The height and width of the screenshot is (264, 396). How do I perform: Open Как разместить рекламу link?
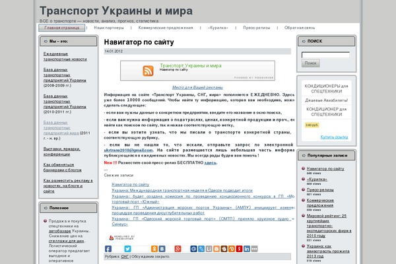68,185
